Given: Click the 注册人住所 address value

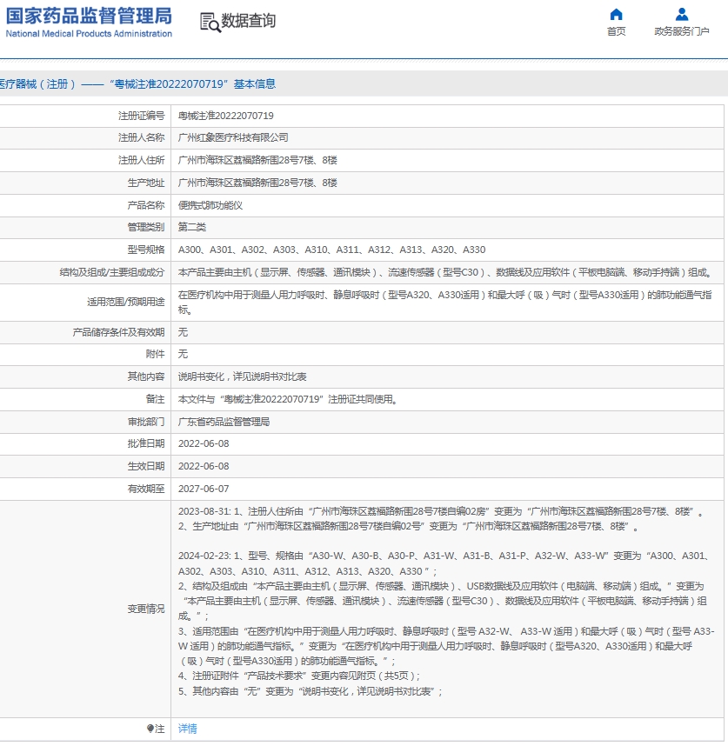Looking at the screenshot, I should (257, 160).
